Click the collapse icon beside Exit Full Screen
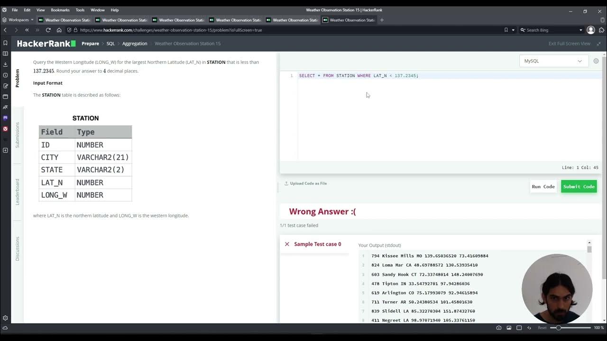607x341 pixels. click(598, 44)
